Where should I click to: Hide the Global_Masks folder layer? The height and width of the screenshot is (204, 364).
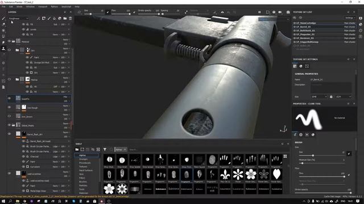[x=9, y=125]
